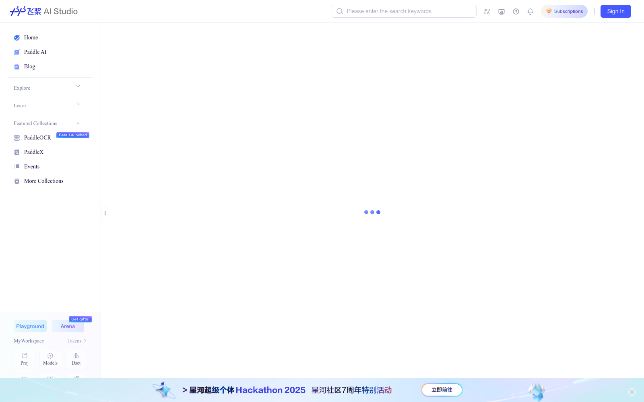The image size is (644, 402).
Task: Open the notifications bell
Action: (530, 12)
